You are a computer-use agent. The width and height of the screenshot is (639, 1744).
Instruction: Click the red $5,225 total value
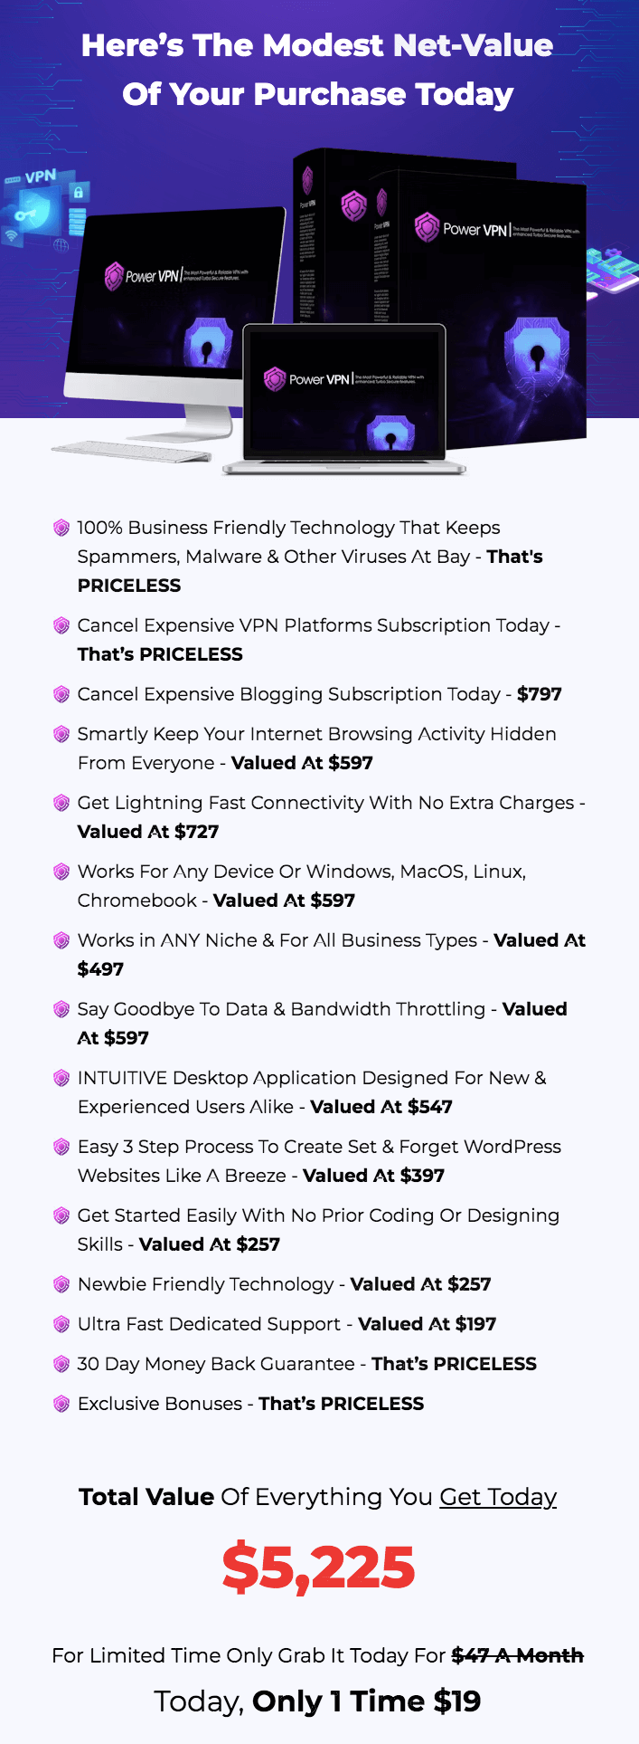pos(319,1568)
